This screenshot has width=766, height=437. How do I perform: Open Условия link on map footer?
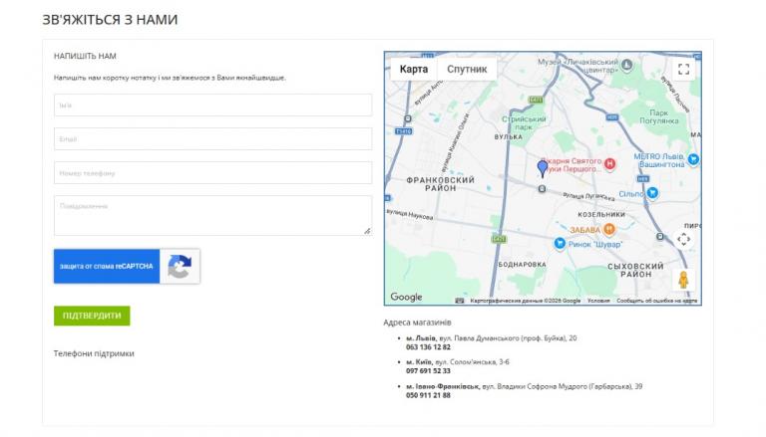(x=598, y=301)
